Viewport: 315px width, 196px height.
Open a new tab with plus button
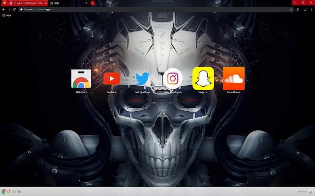93,3
